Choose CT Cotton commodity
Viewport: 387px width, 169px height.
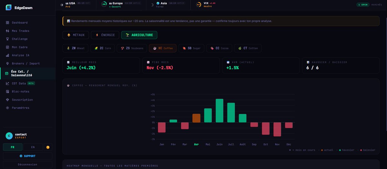[248, 48]
